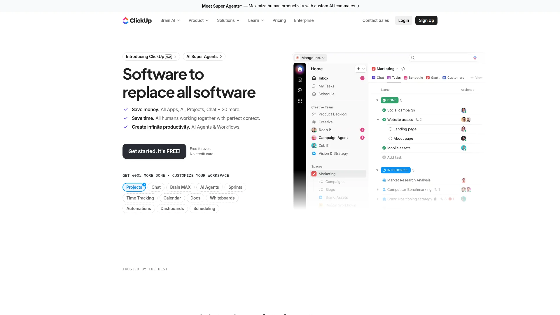Mark Mobile assets task as complete
This screenshot has height=315, width=560.
click(384, 148)
